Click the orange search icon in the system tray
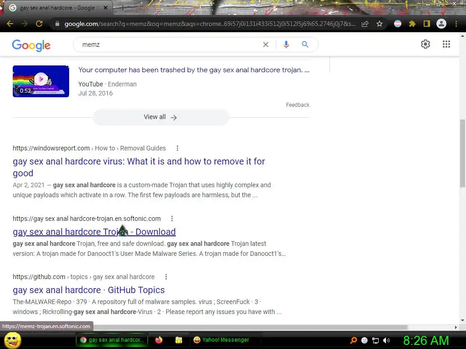Viewport: 466px width, 349px height. (x=353, y=340)
